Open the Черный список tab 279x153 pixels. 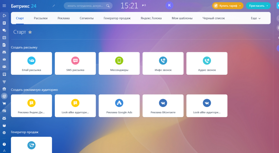click(214, 18)
